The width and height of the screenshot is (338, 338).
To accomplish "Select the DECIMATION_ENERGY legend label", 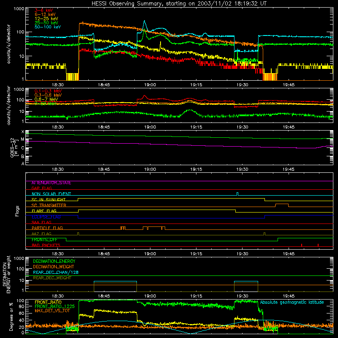I will coord(54,261).
